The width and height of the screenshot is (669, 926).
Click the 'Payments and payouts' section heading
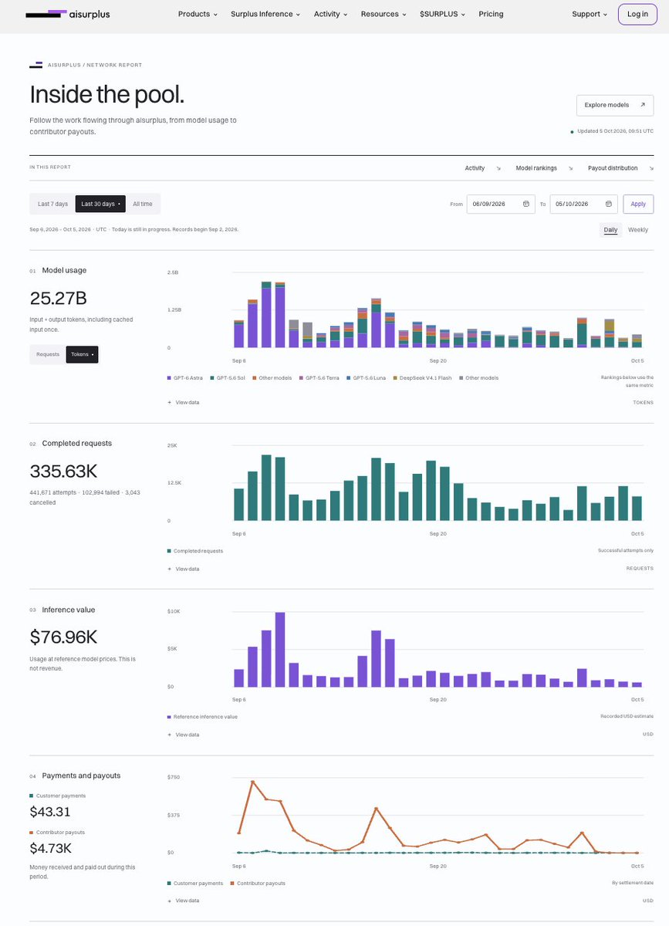click(x=81, y=776)
